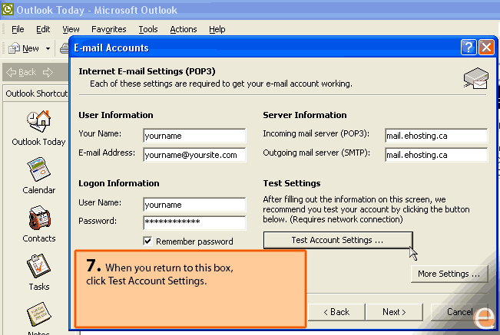Open the File menu
500x335 pixels.
click(x=18, y=29)
